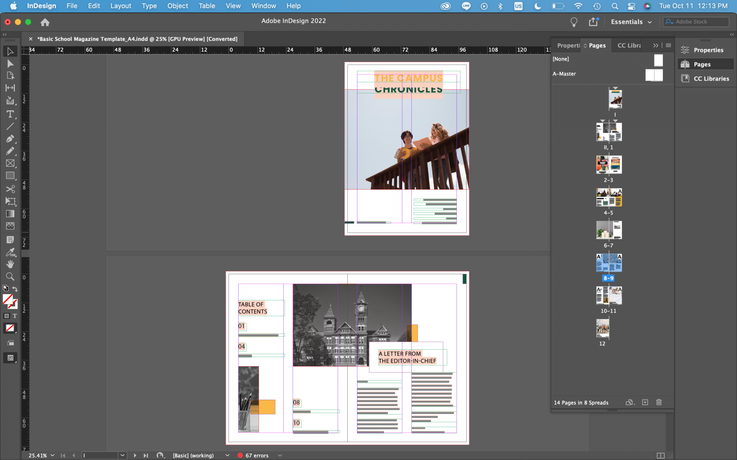The width and height of the screenshot is (737, 460).
Task: Click the Eyedropper tool
Action: pos(10,252)
